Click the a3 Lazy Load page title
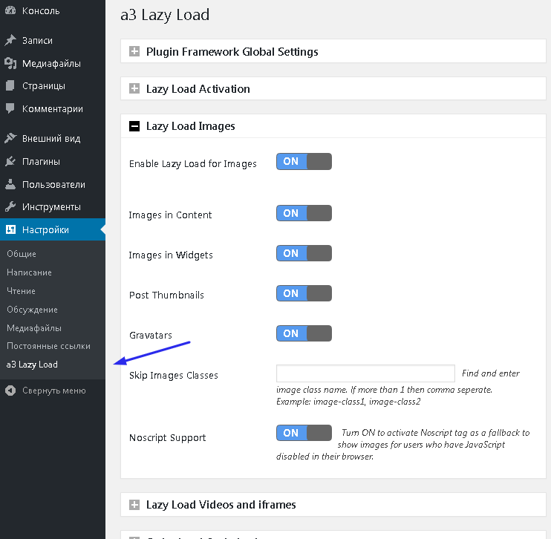551x539 pixels. [165, 15]
